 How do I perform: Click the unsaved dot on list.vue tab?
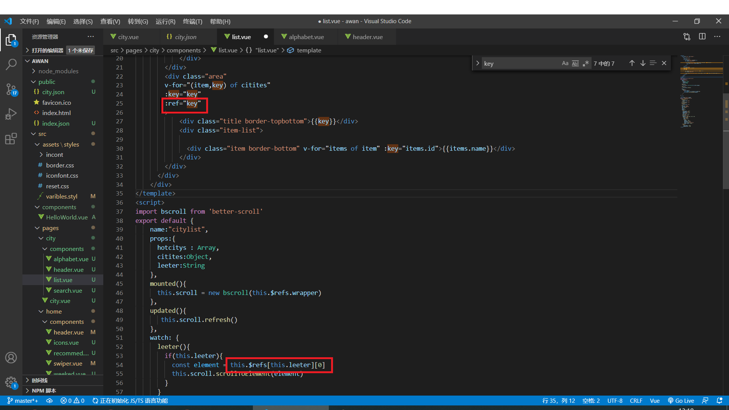click(266, 37)
